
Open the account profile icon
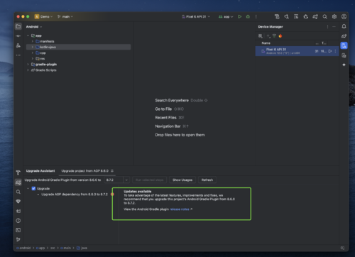tap(344, 16)
